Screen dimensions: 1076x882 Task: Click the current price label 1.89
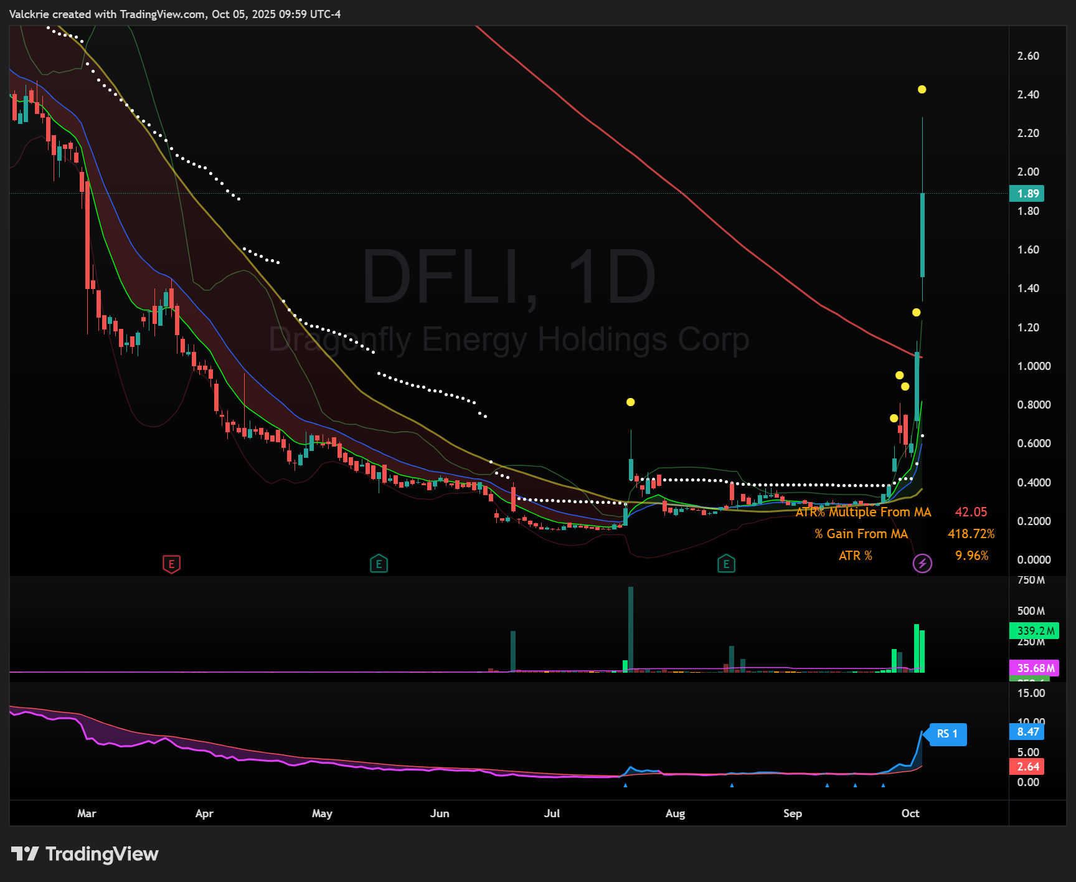pos(1027,194)
